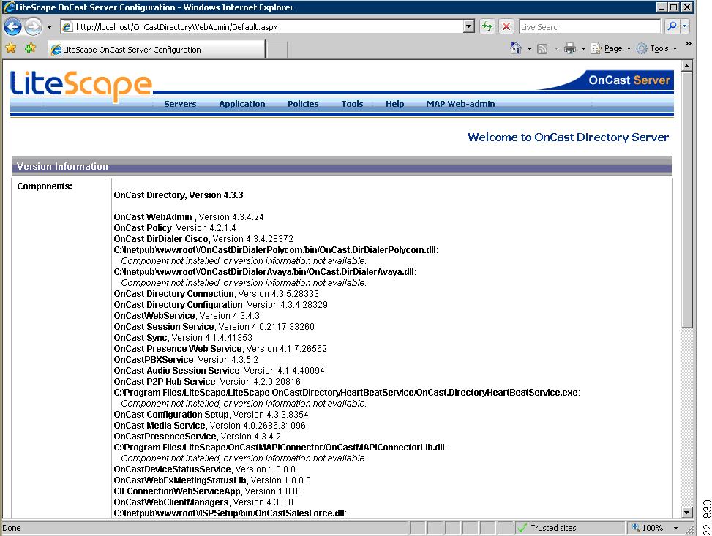Open the Servers menu
This screenshot has height=536, width=712.
pos(180,104)
